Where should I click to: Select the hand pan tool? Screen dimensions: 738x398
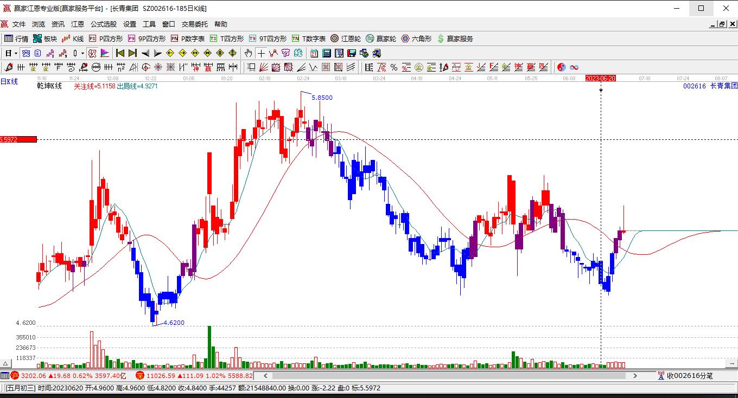pos(248,53)
